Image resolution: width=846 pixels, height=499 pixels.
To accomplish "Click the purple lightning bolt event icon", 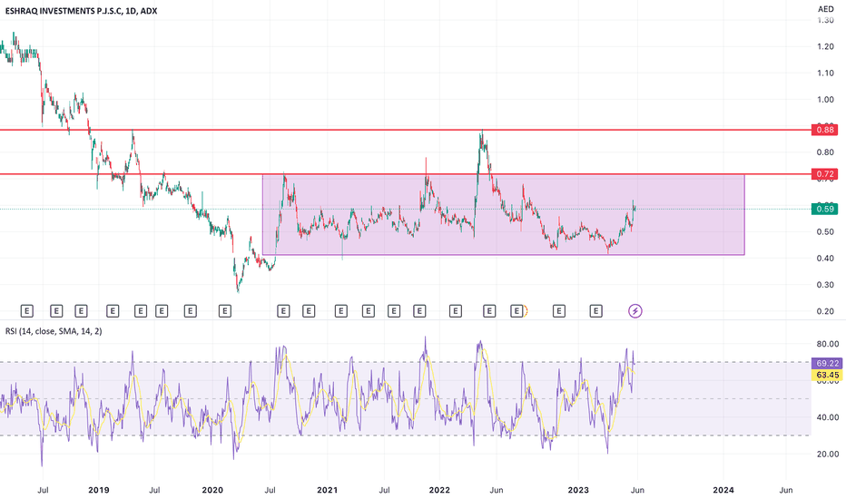I will (x=635, y=310).
